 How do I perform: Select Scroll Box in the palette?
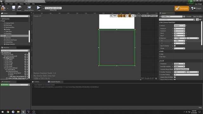pos(9,36)
